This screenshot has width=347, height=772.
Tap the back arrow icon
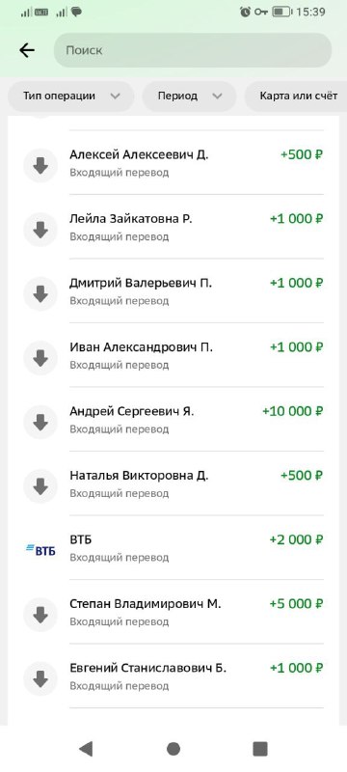pos(27,50)
